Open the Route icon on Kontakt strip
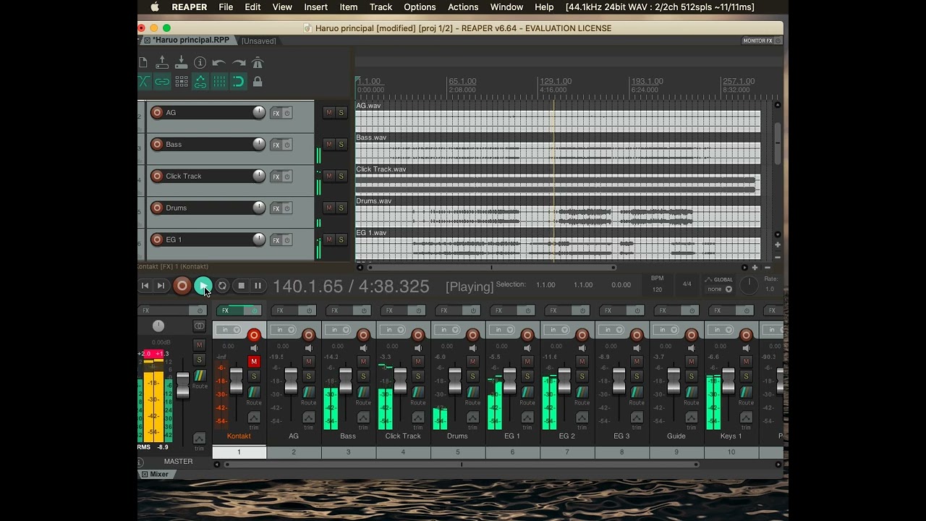The image size is (926, 521). (254, 391)
